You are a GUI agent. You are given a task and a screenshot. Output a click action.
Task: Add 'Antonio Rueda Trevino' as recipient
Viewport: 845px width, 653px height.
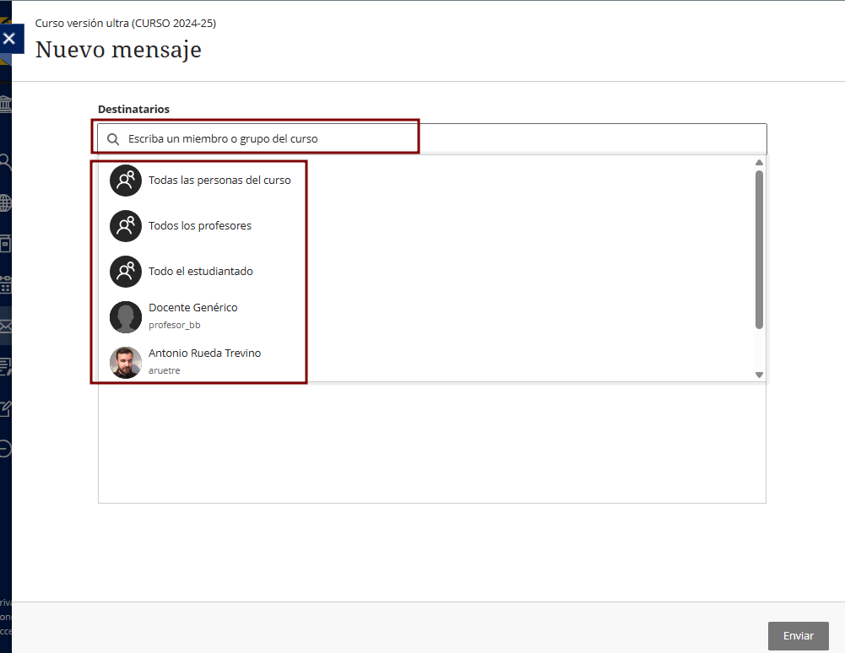[205, 353]
